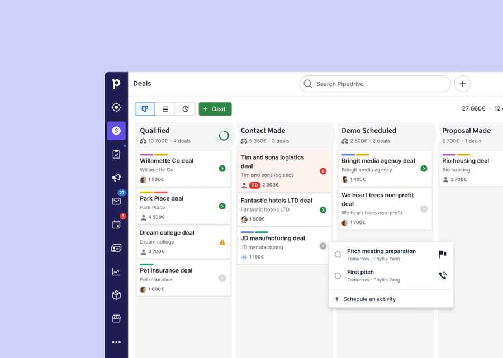Click the phone call icon beside First pitch

[443, 275]
